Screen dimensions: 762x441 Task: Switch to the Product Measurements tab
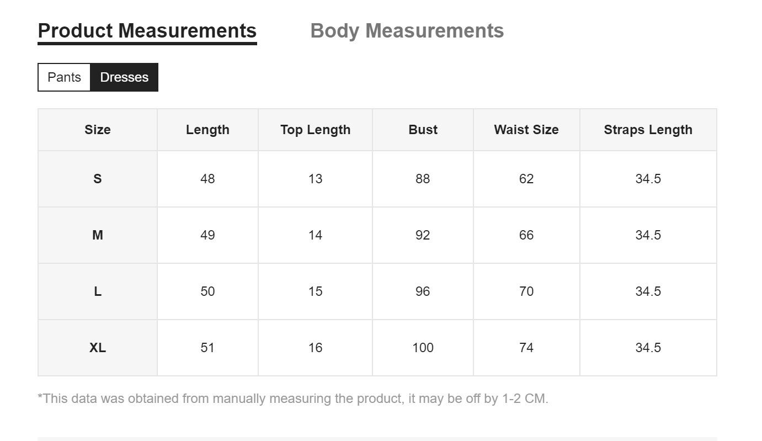[x=147, y=31]
